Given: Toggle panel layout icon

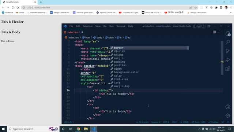Looking at the screenshot, I should click(x=199, y=26).
